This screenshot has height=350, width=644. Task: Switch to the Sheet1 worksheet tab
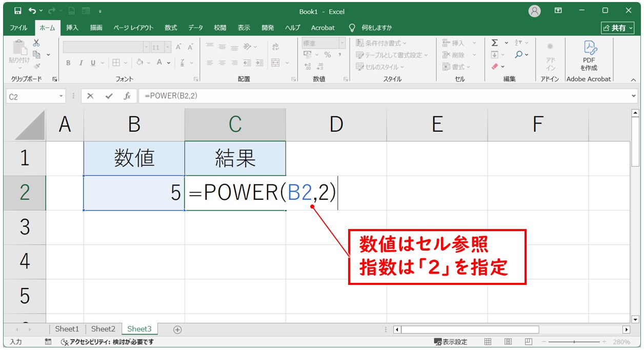(x=67, y=329)
